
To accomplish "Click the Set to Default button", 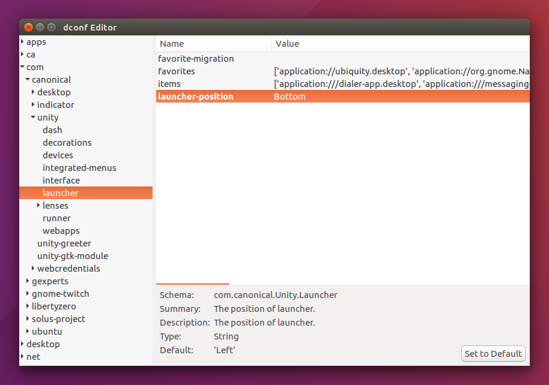I will point(493,354).
